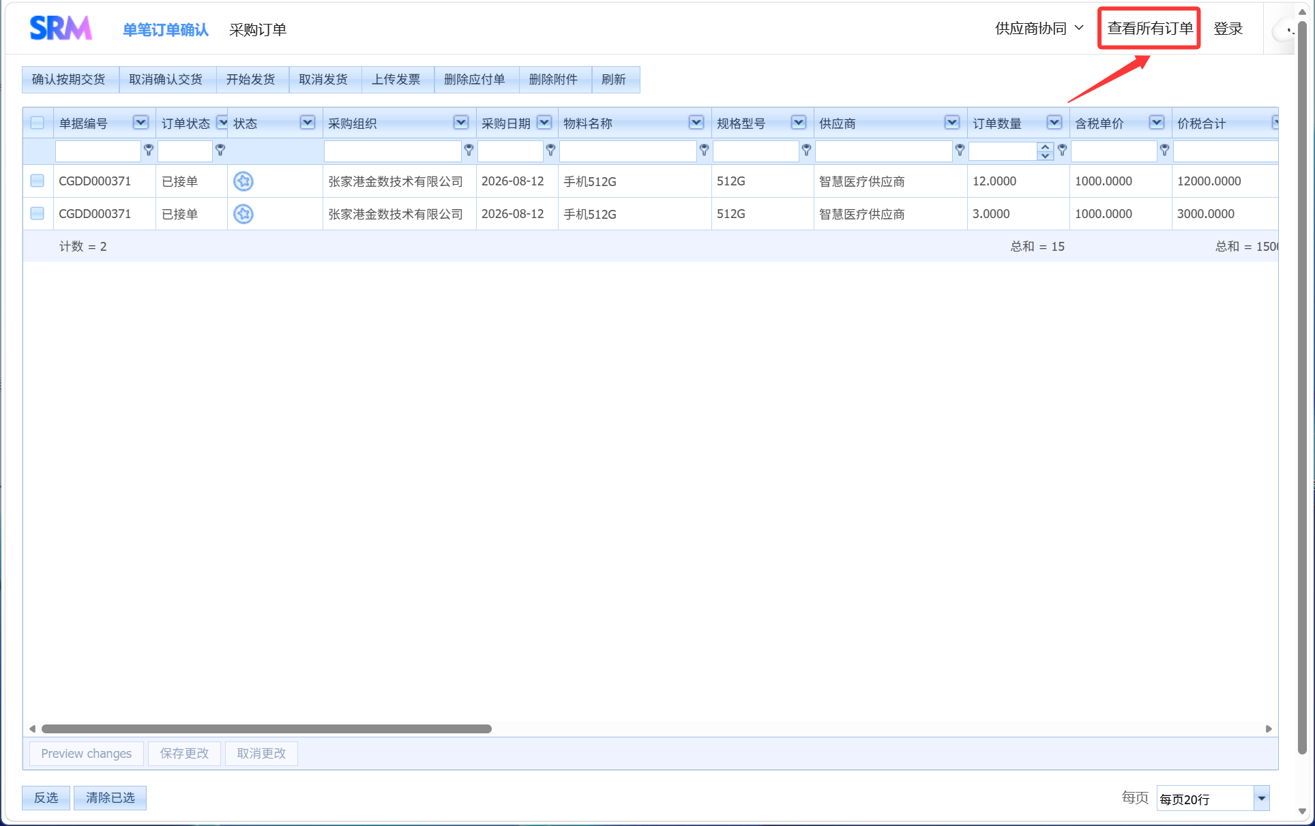Click filter icon under 采购日期 column
1315x826 pixels.
click(x=550, y=150)
